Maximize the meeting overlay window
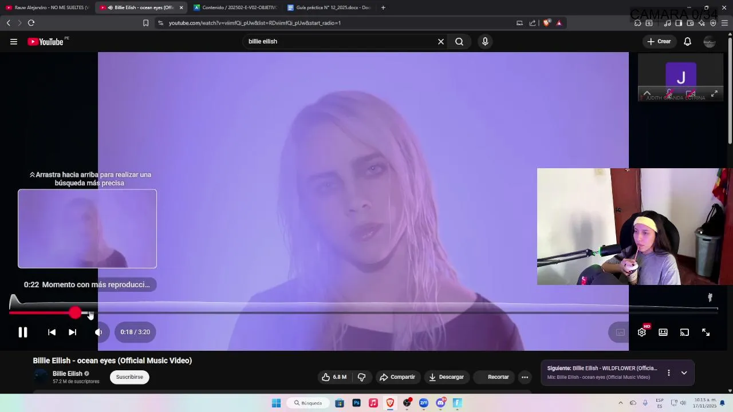 [x=714, y=94]
